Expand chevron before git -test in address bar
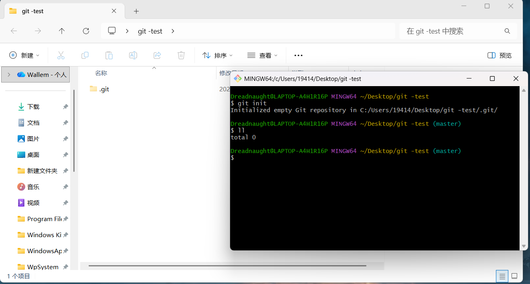530x284 pixels. pos(127,31)
